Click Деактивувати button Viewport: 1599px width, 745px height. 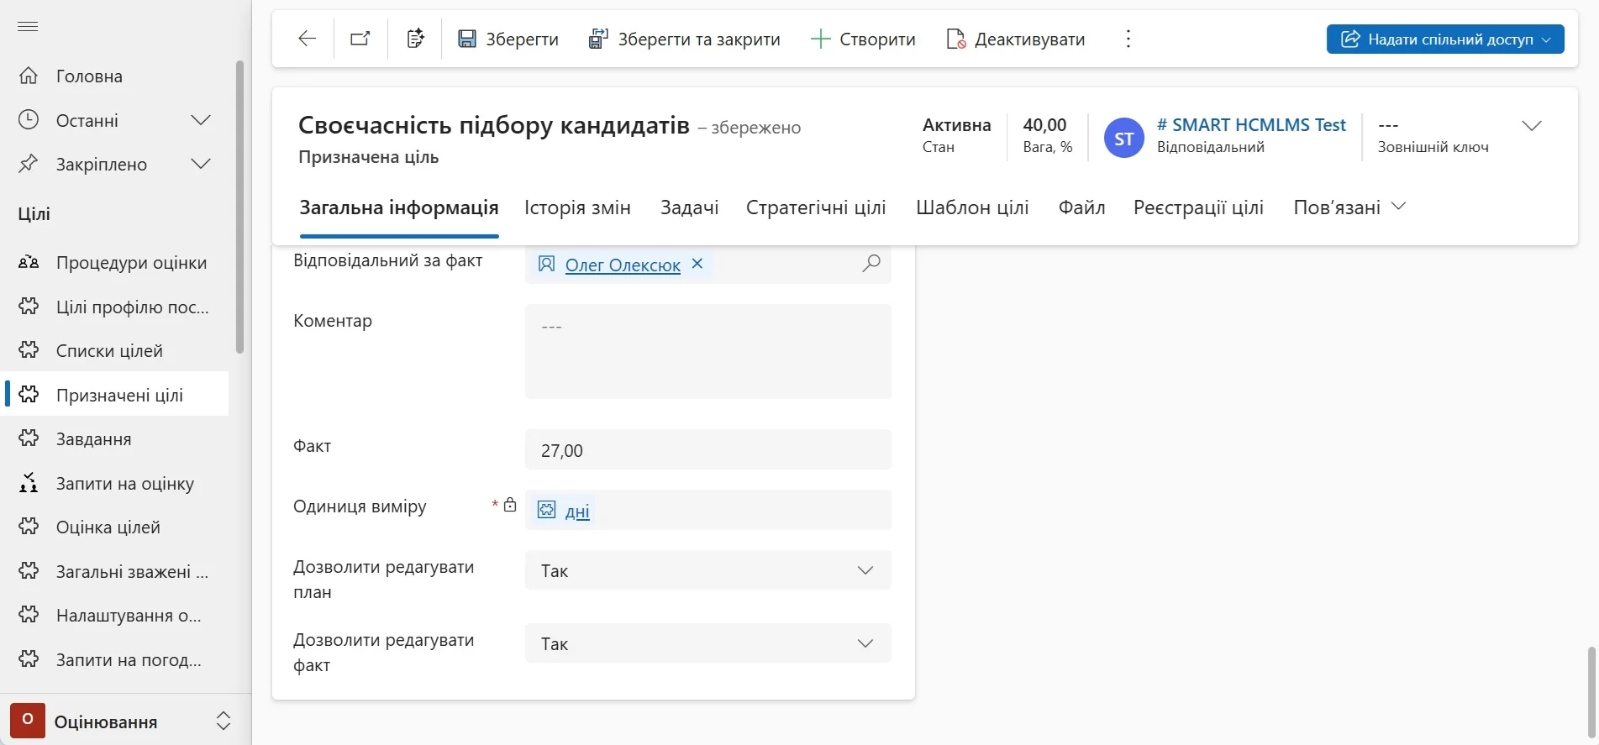(x=1015, y=39)
